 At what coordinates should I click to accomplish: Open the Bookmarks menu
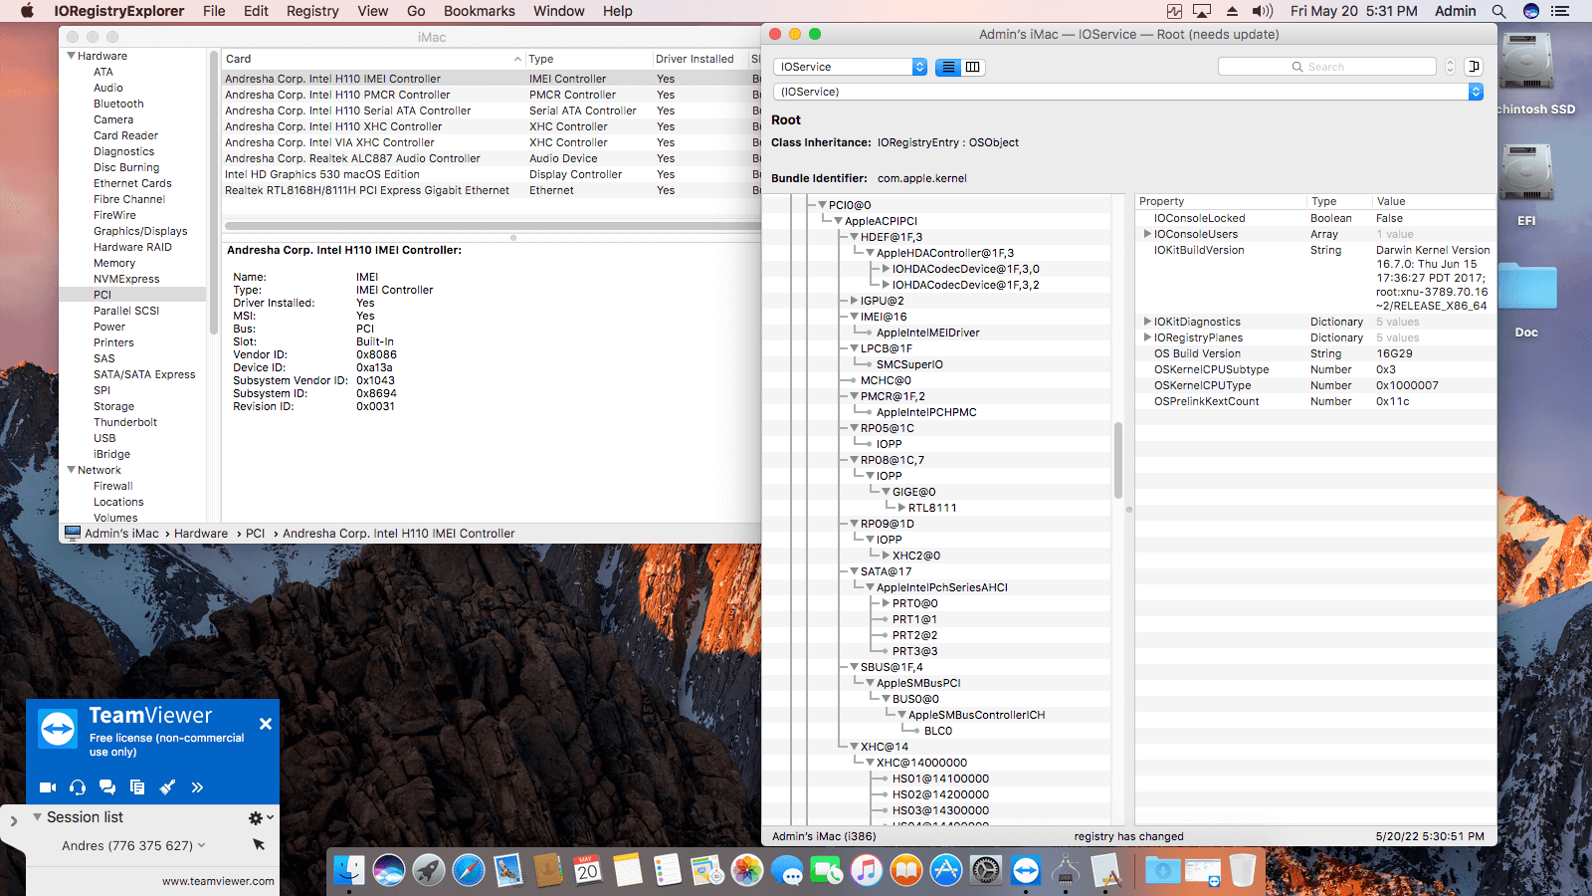480,11
